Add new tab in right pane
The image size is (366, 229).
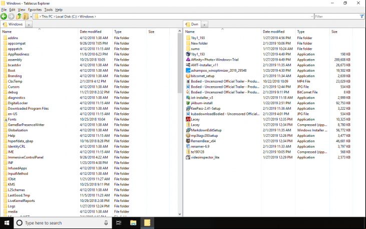pos(204,25)
